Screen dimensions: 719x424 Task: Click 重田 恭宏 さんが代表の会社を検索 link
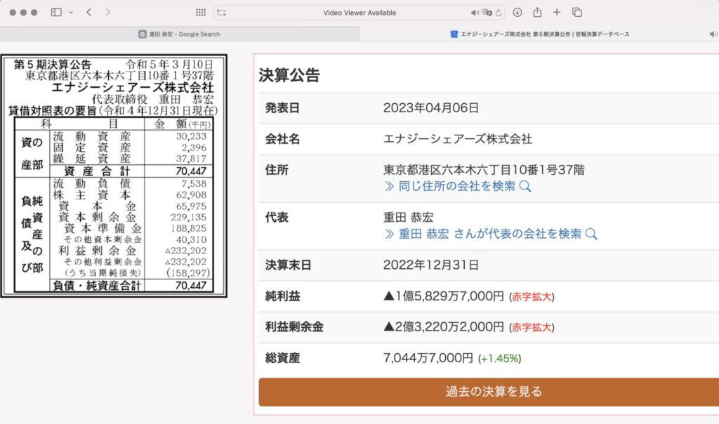(x=490, y=234)
